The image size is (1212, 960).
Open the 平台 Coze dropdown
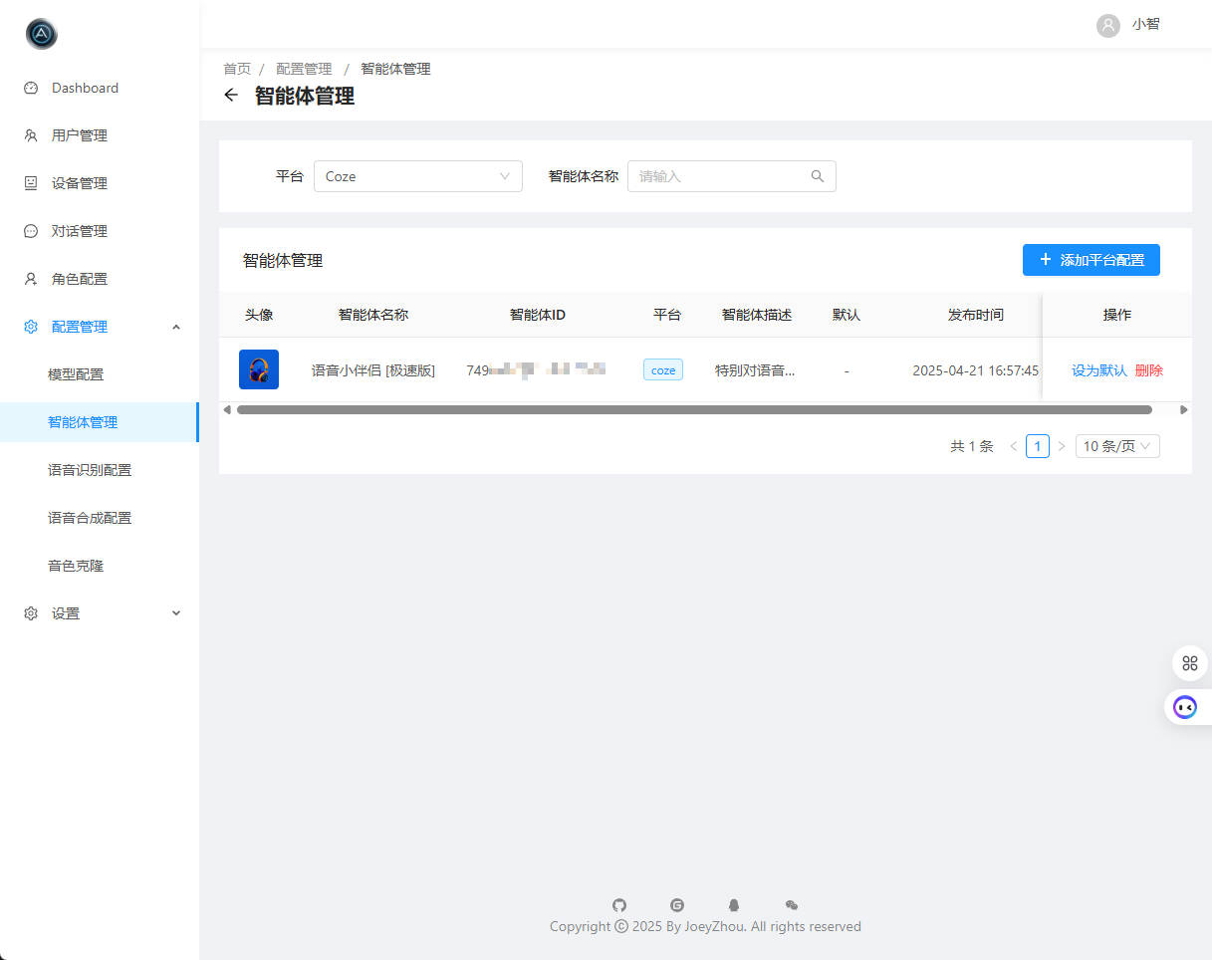click(417, 176)
